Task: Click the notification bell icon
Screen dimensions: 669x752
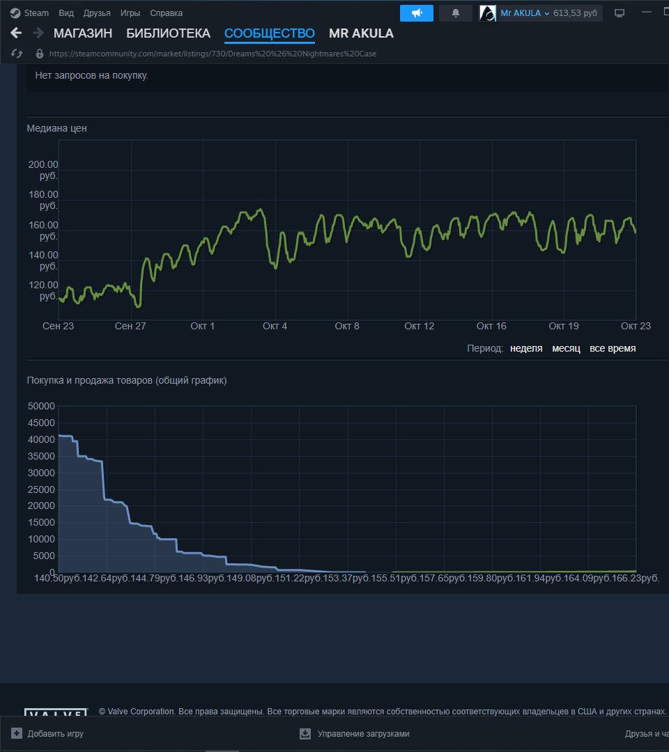Action: coord(456,13)
